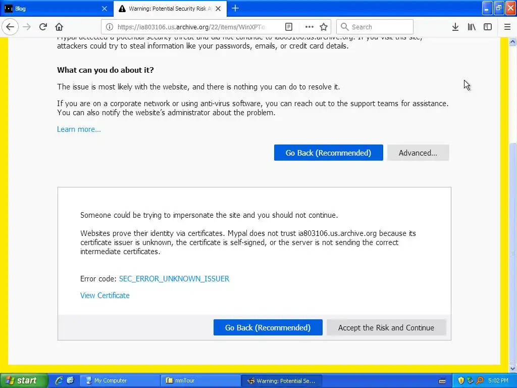Open the security shield tray icon
This screenshot has height=388, width=517.
tap(461, 381)
